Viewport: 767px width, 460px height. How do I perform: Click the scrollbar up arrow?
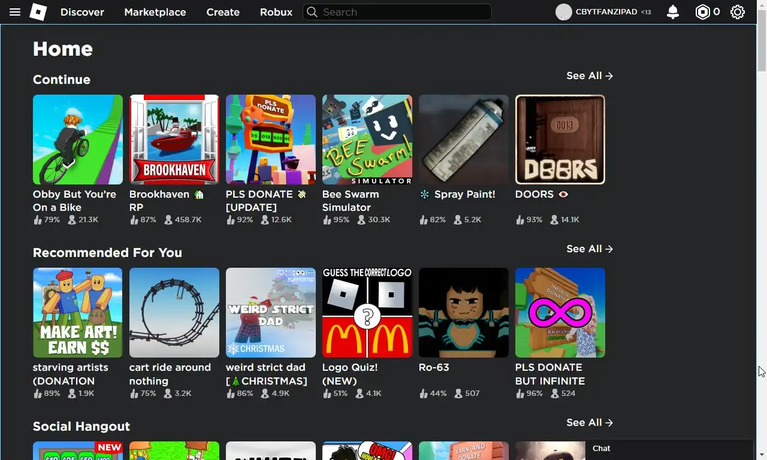(762, 5)
